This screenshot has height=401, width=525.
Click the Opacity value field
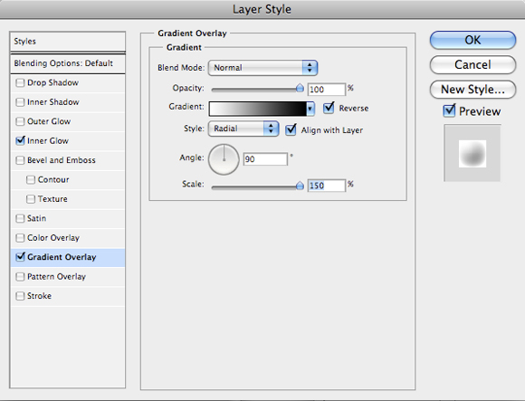[326, 90]
